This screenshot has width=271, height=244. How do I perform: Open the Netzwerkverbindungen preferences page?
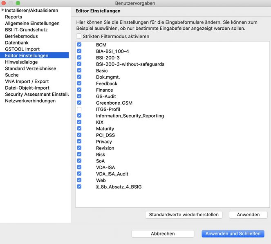30,101
